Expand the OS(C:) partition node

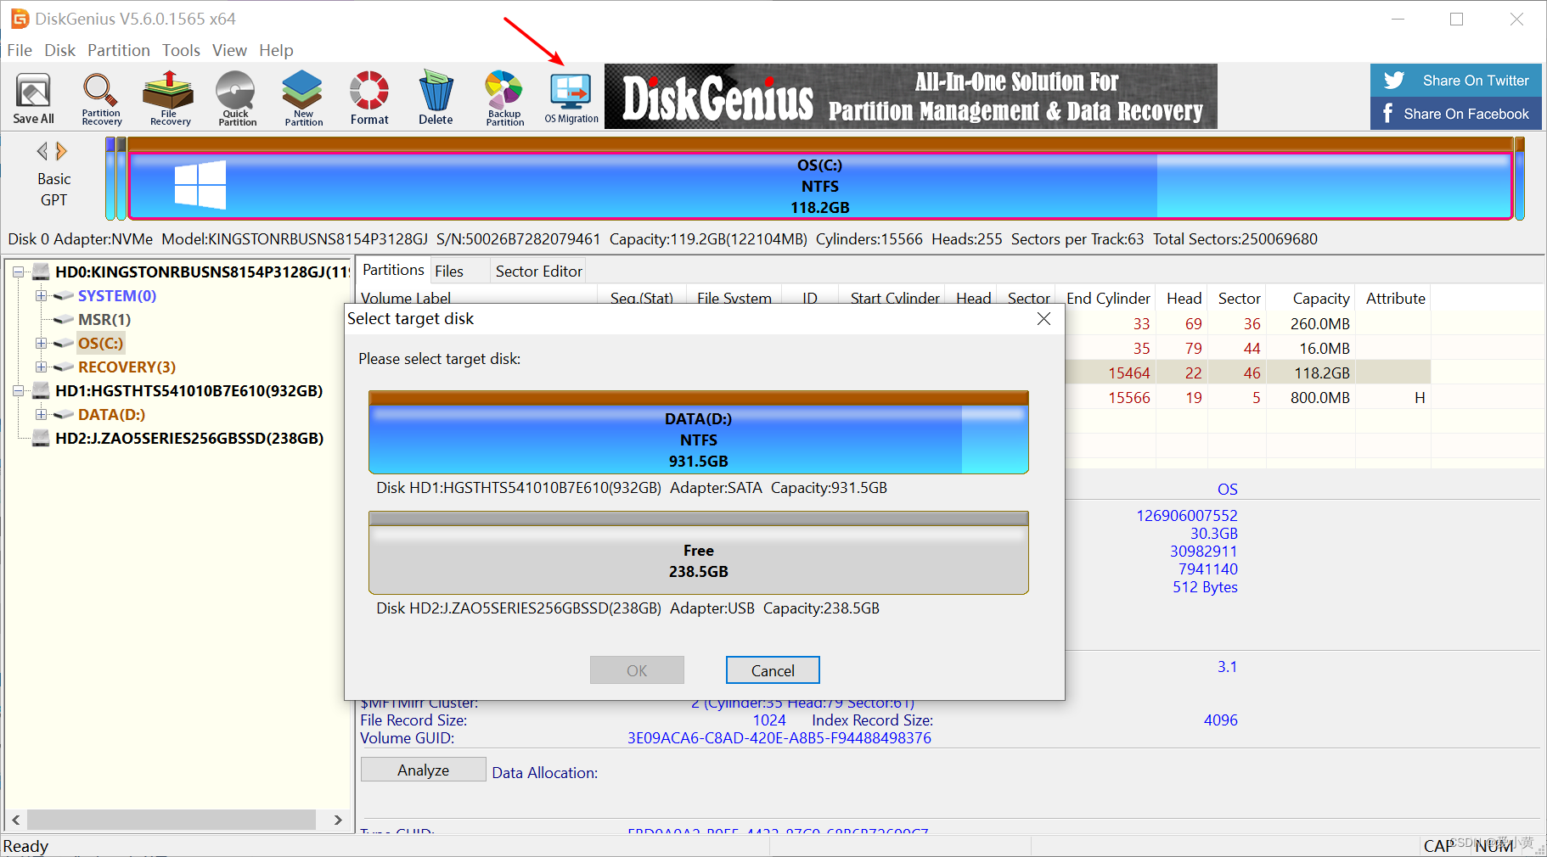click(41, 344)
